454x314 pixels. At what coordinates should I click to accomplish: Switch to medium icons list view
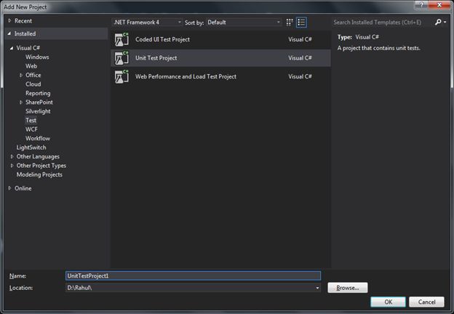tap(301, 23)
